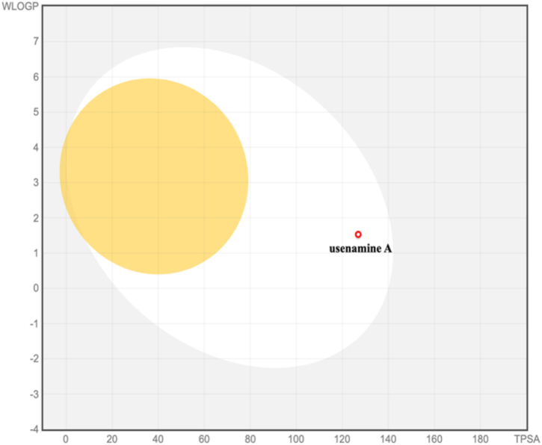
Task: Click the 5 label on the WLOGP axis
Action: [34, 112]
